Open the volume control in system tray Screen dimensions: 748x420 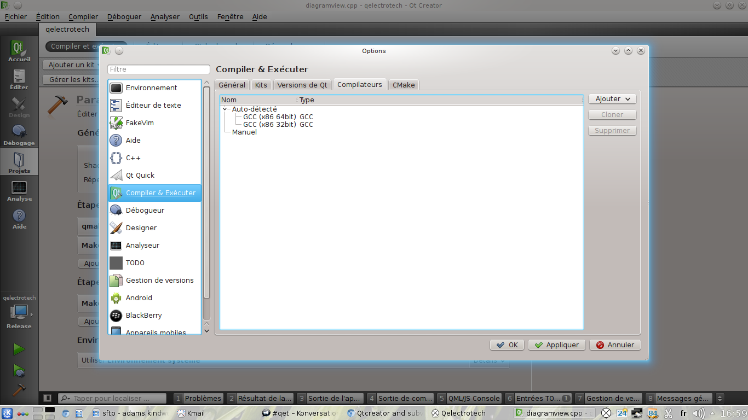[699, 413]
